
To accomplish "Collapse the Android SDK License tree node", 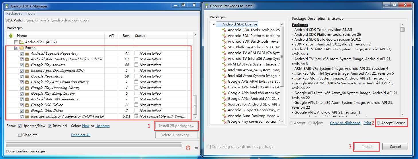I will pos(214,25).
